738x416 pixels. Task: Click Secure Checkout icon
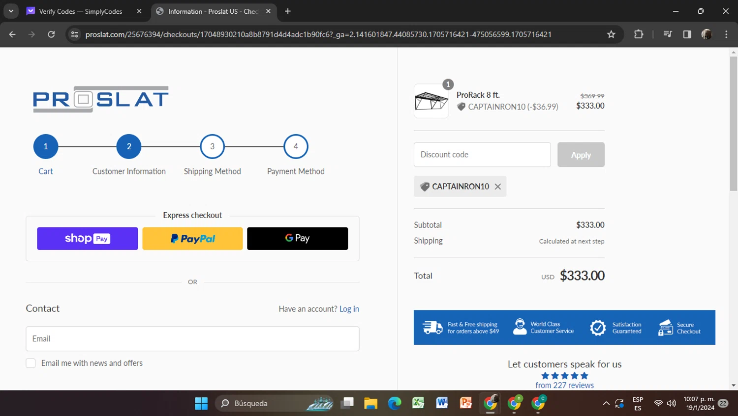pyautogui.click(x=666, y=328)
